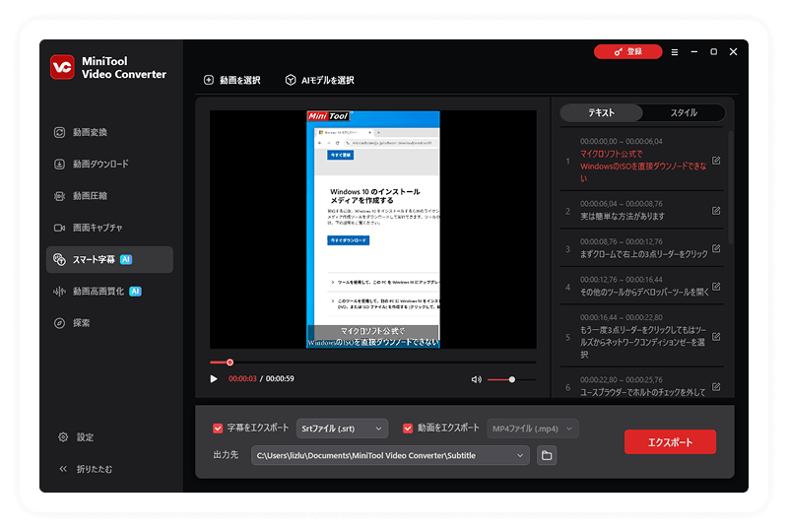Click the MiniTool Video Converter logo icon

click(x=62, y=67)
